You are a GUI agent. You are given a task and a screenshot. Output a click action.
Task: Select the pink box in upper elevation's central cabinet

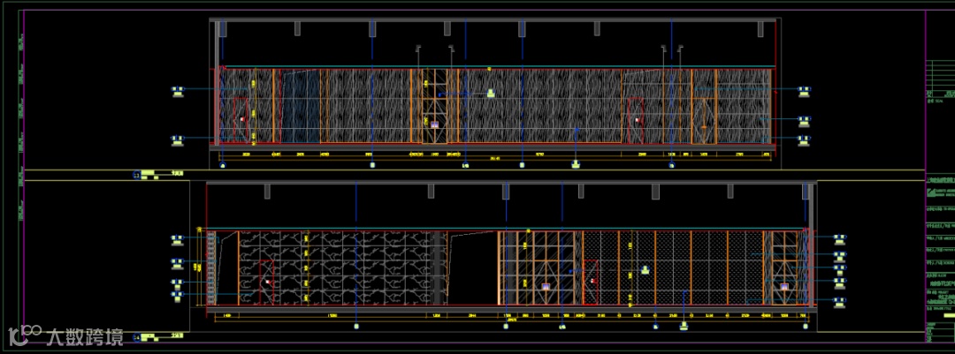[x=435, y=124]
